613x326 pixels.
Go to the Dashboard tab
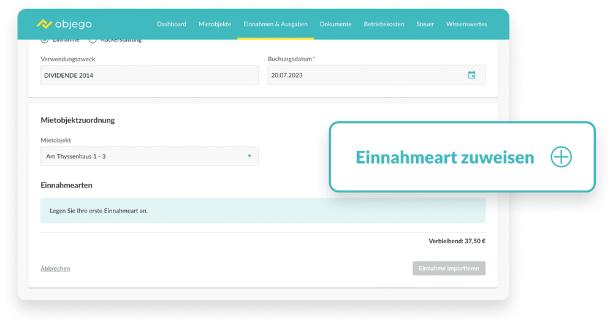tap(172, 24)
